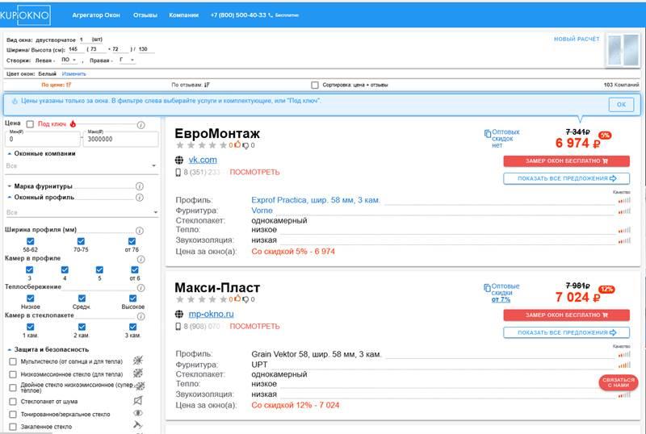Click ЗАМЕР ОКОН БЕСПЛАТНО for ЕвроМонтаж

(567, 161)
